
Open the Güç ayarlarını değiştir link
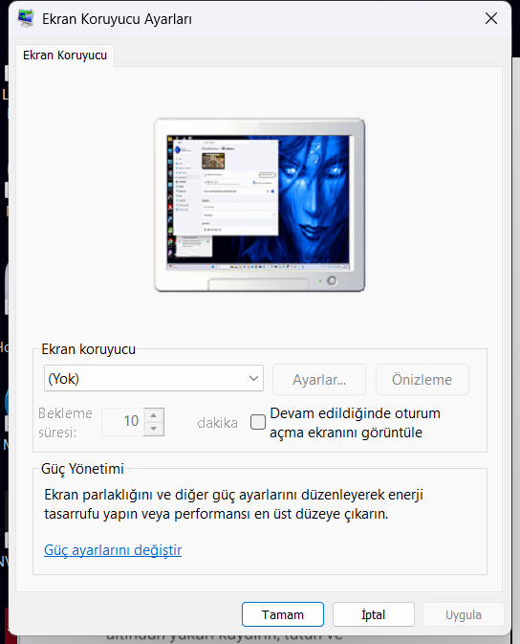click(113, 550)
